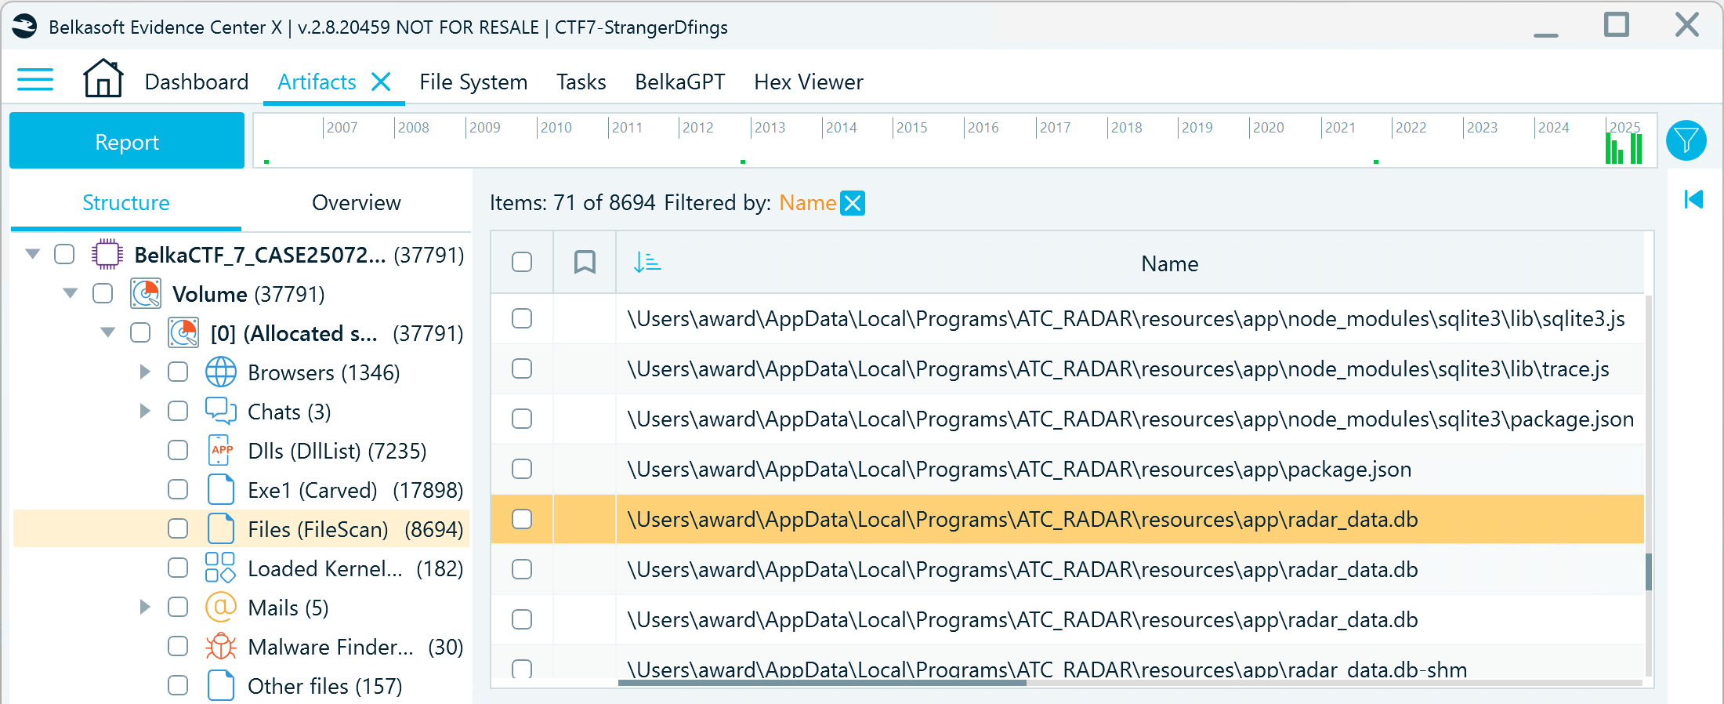Click the Chats speech bubbles icon
This screenshot has width=1724, height=704.
pyautogui.click(x=221, y=411)
